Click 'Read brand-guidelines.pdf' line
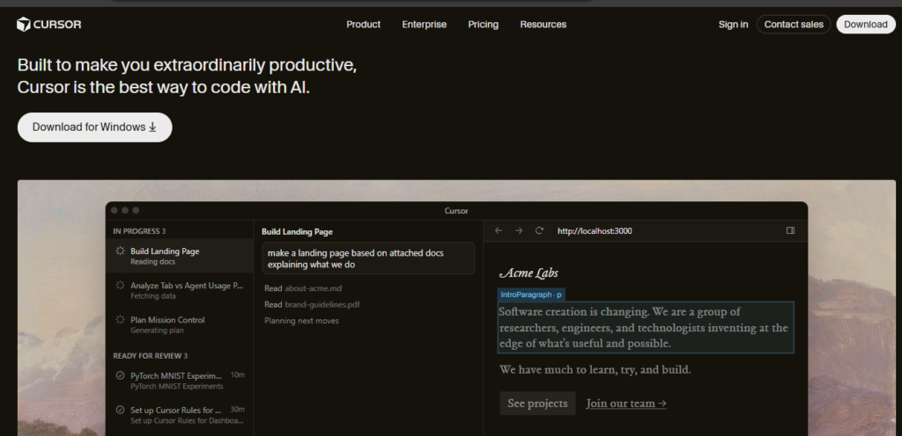Image resolution: width=902 pixels, height=436 pixels. [x=312, y=305]
